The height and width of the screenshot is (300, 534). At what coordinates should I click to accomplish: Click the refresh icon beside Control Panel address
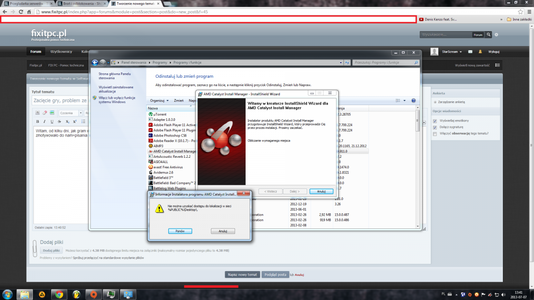click(x=348, y=63)
